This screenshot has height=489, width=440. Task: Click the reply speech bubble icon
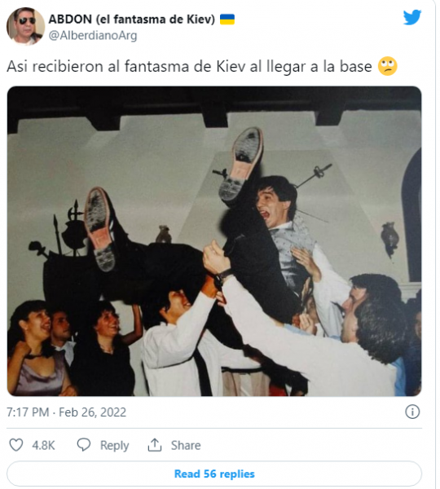[84, 445]
